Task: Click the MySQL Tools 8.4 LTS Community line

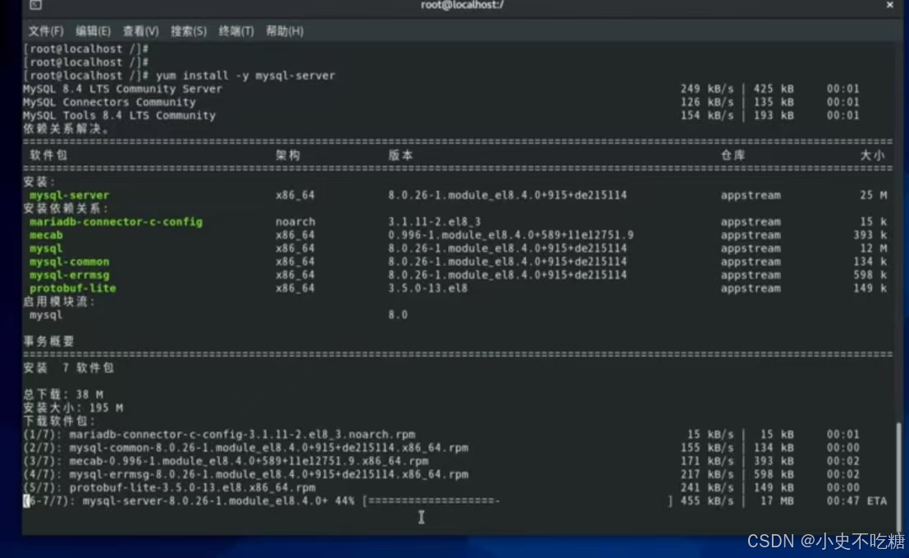Action: (x=119, y=116)
